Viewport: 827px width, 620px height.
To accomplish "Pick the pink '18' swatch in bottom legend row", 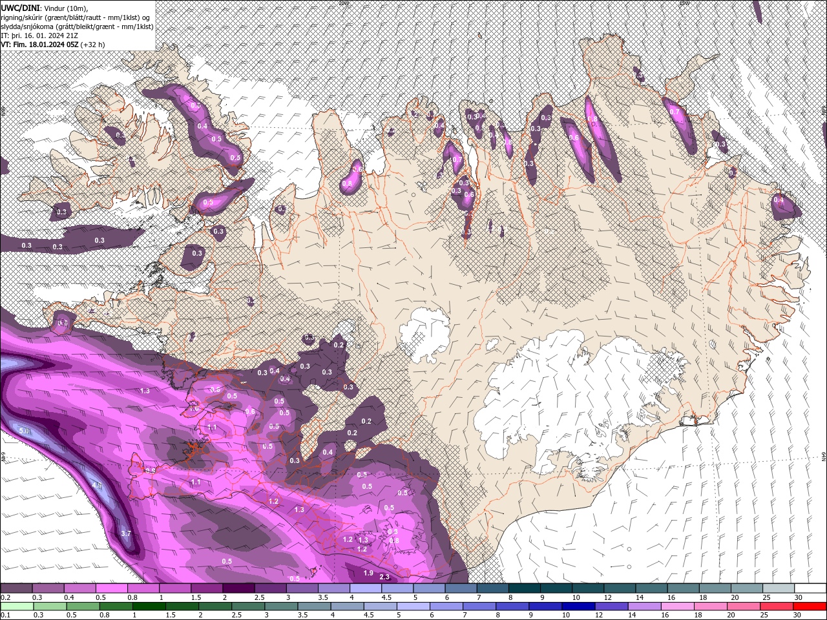I will point(711,606).
